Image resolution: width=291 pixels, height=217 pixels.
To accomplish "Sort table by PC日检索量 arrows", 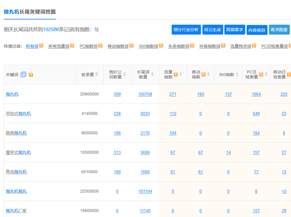I will pos(266,74).
